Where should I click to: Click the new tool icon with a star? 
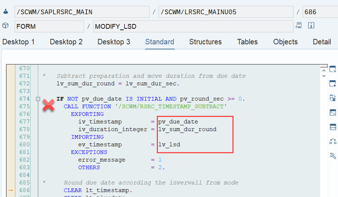pos(333,84)
